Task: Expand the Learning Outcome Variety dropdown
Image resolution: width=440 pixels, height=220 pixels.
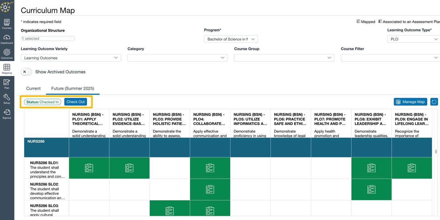Action: [71, 58]
